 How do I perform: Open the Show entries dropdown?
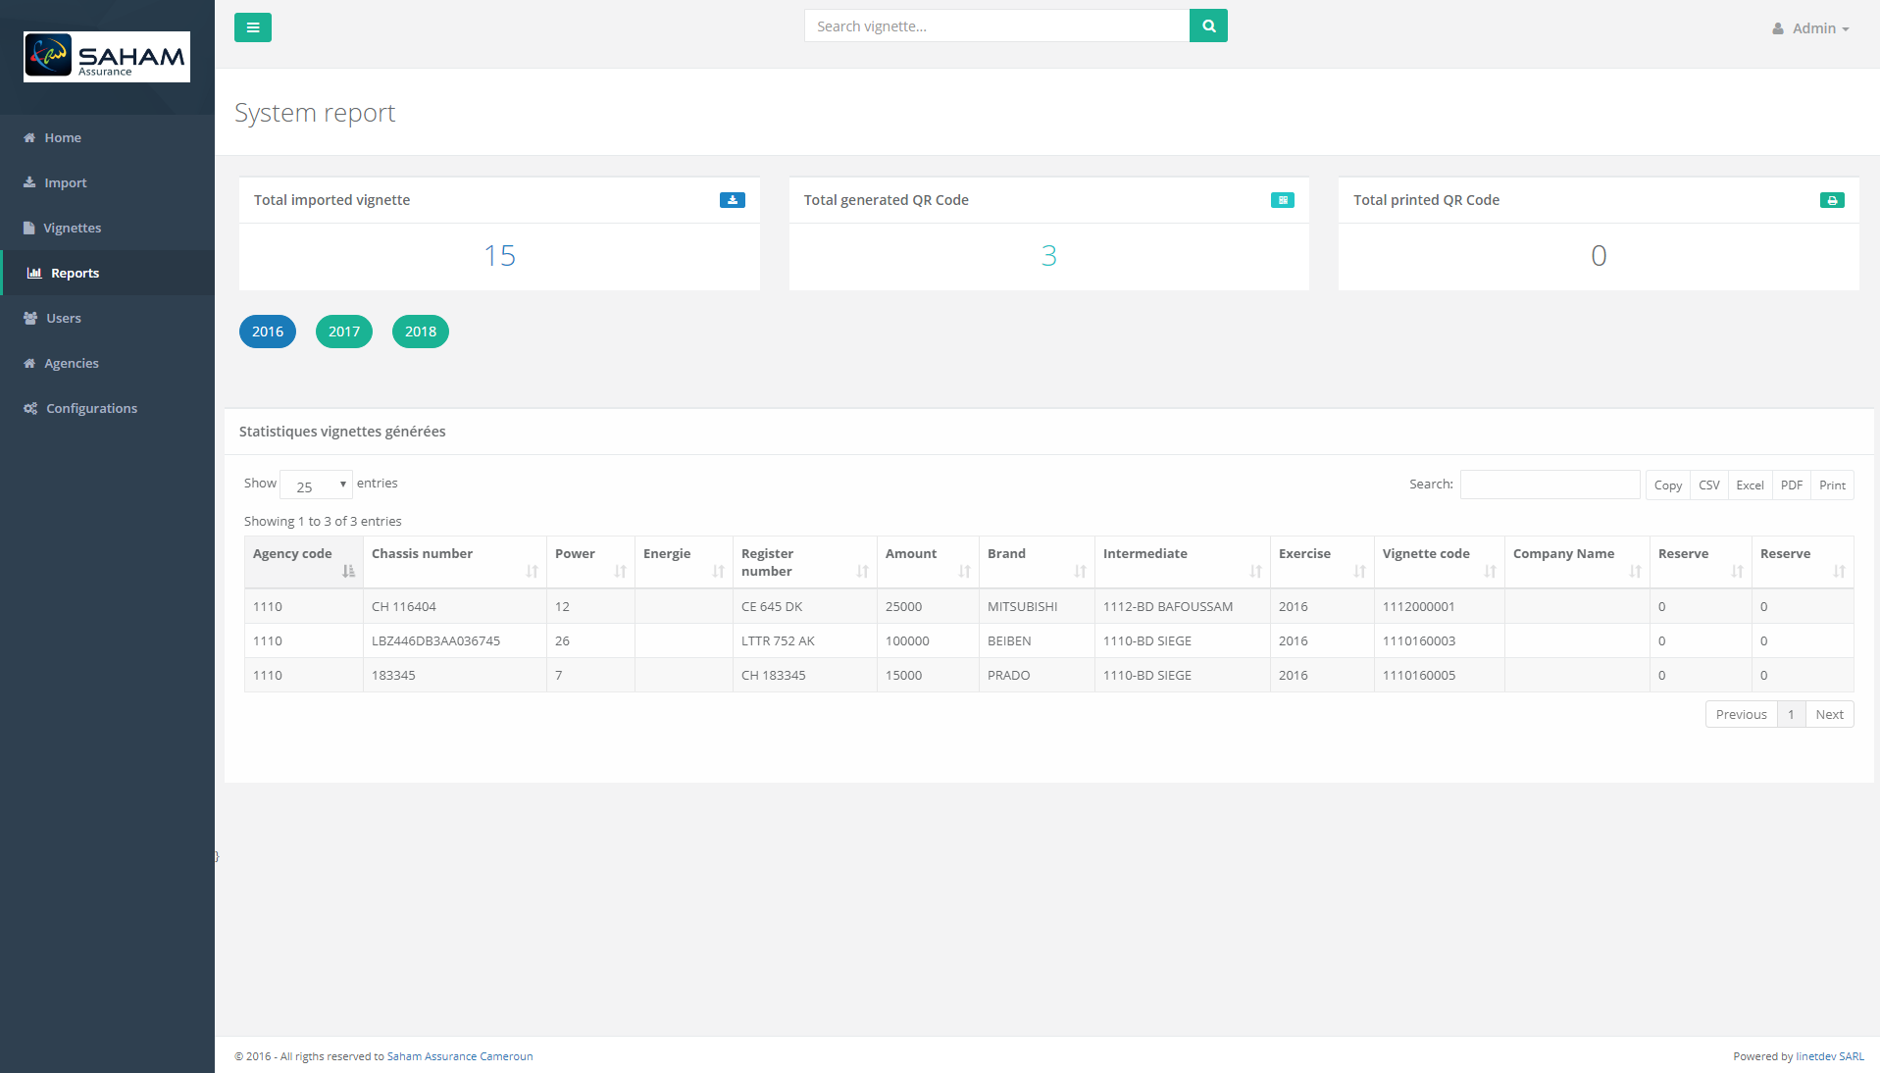tap(316, 485)
